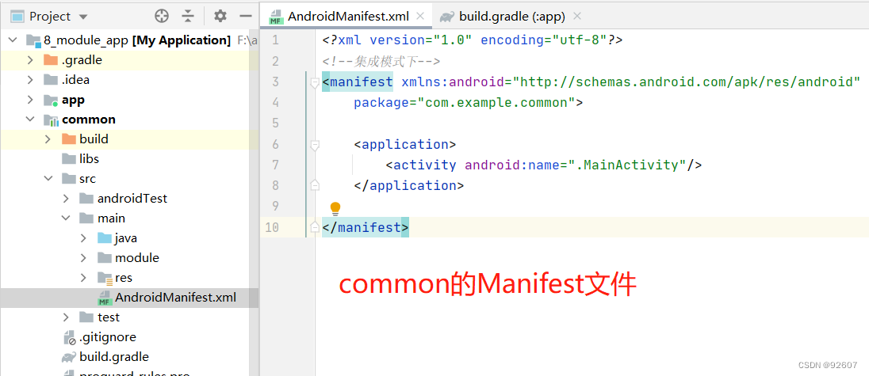Screen dimensions: 869x376
Task: Fold the manifest tag at line 3
Action: pos(315,83)
